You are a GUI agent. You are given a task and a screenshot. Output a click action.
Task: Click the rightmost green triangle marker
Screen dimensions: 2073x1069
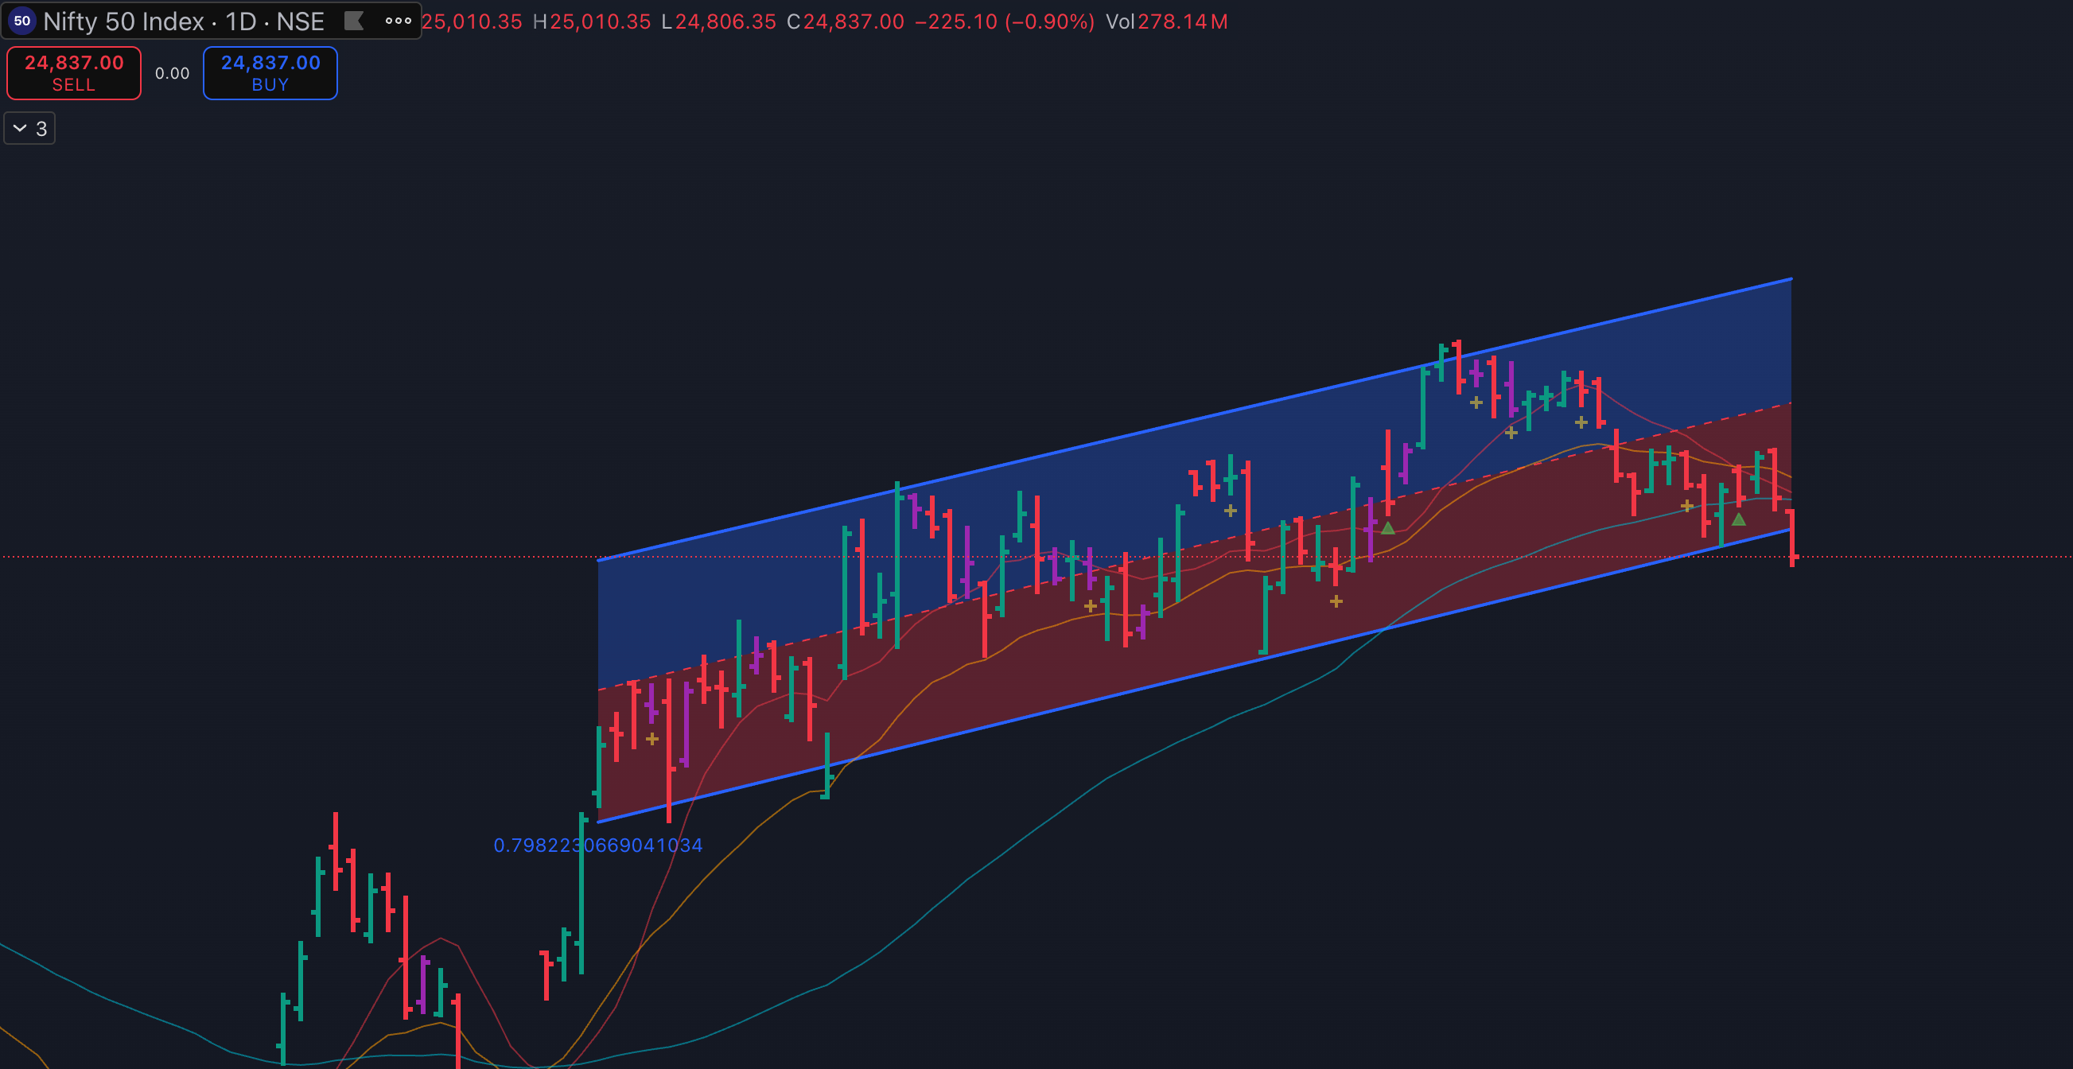tap(1738, 520)
